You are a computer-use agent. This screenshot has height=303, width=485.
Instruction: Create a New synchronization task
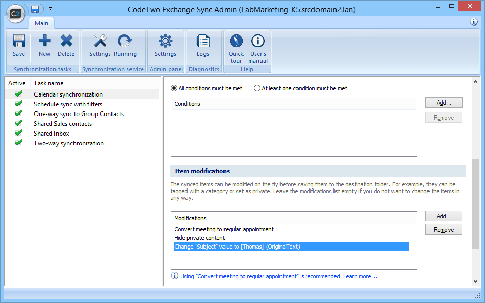[x=45, y=46]
